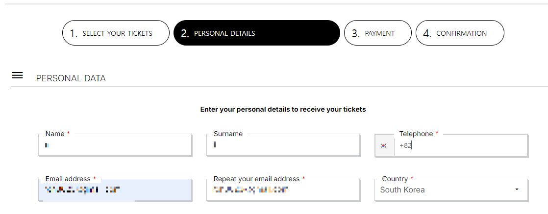Click the South Korea flag country-code selector
This screenshot has width=548, height=214.
(384, 145)
